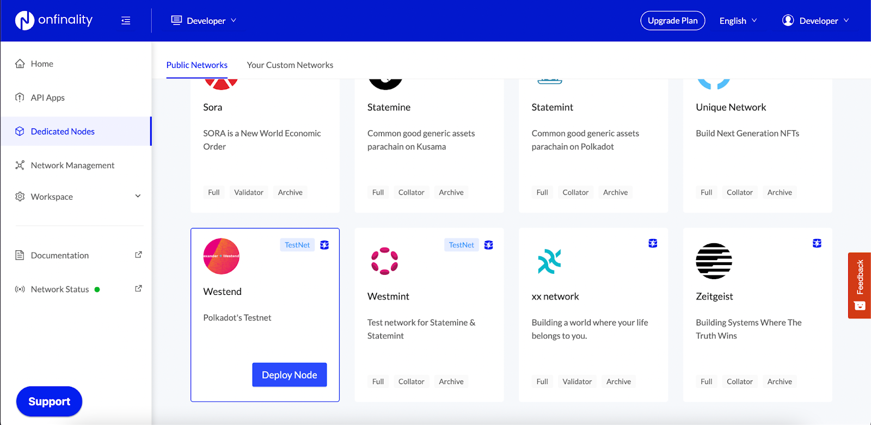Image resolution: width=871 pixels, height=425 pixels.
Task: Select the Statemint card title
Action: pos(553,107)
